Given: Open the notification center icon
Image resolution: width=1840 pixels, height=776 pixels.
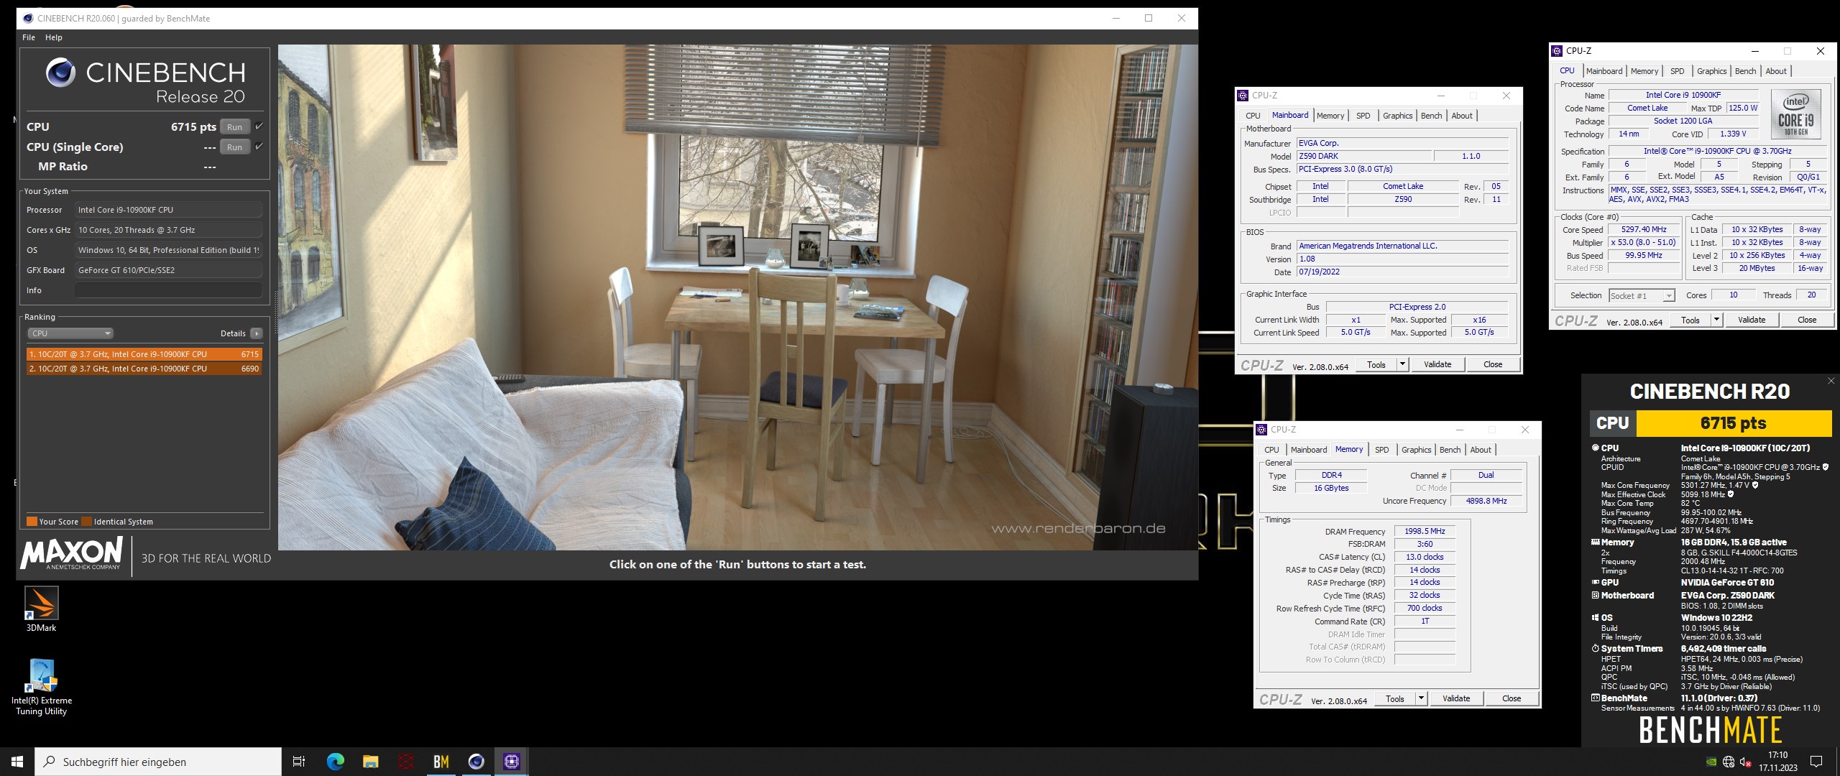Looking at the screenshot, I should tap(1816, 762).
